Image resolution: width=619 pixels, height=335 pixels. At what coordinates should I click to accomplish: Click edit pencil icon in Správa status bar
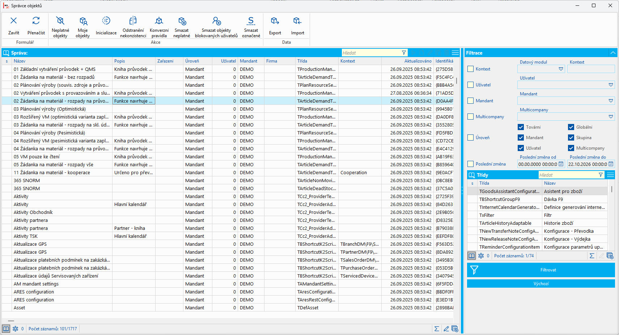tap(446, 328)
